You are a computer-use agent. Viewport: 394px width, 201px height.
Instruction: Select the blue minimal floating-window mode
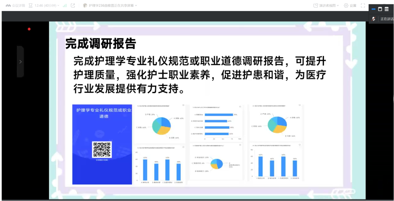pos(374,9)
